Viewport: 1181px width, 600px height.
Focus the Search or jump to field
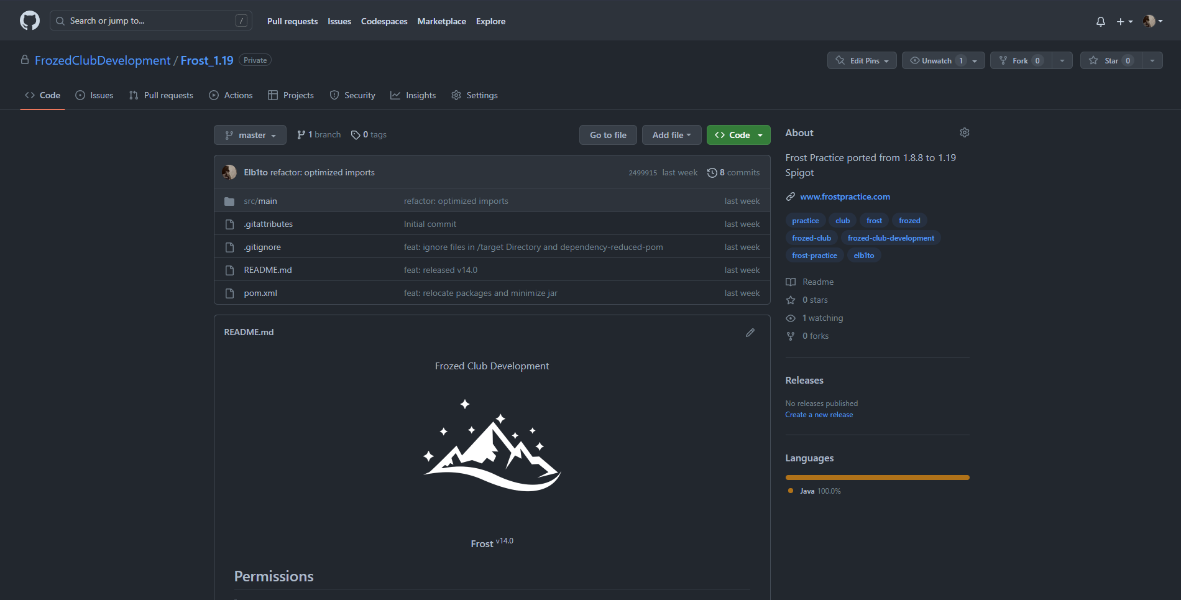(149, 21)
